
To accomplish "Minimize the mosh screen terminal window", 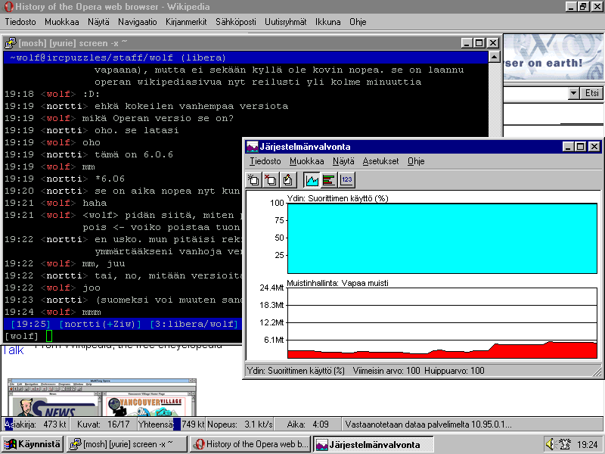I will (467, 43).
